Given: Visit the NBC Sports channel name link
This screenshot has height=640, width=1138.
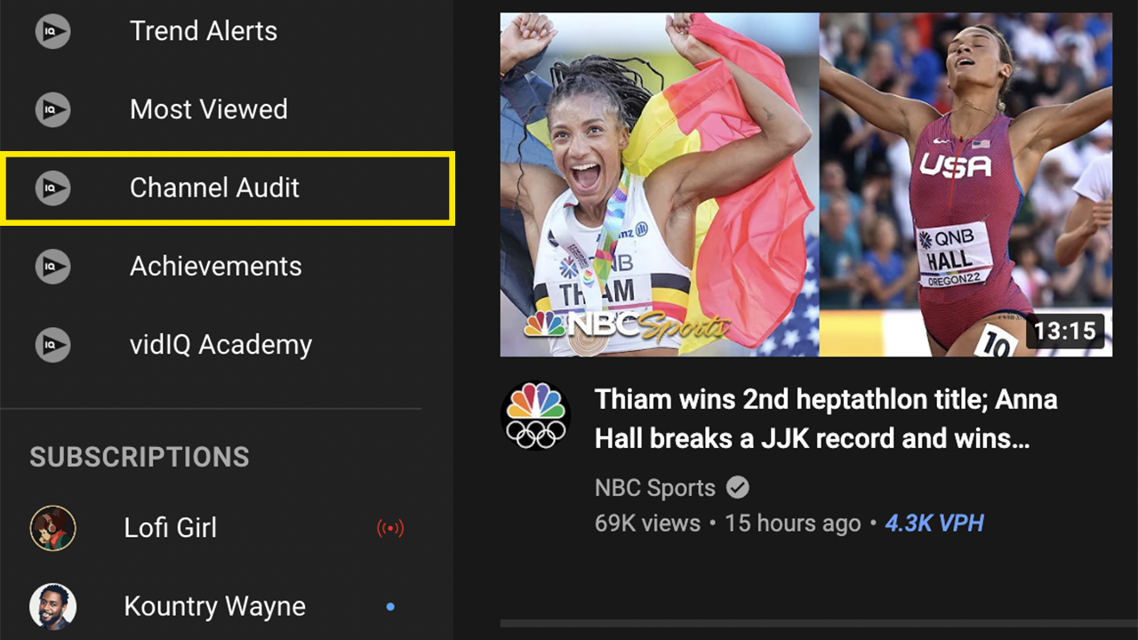Looking at the screenshot, I should pos(655,488).
